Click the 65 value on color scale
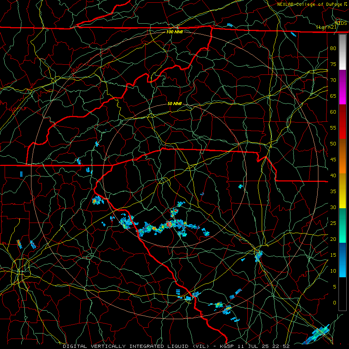The width and height of the screenshot is (349, 349). [x=333, y=96]
